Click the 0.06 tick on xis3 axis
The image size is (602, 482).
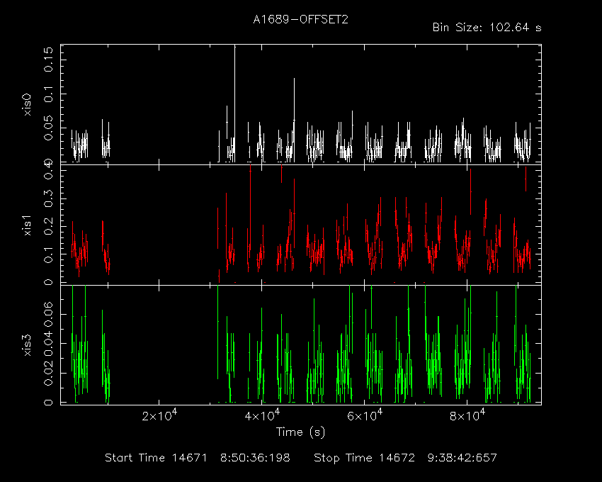pyautogui.click(x=49, y=314)
